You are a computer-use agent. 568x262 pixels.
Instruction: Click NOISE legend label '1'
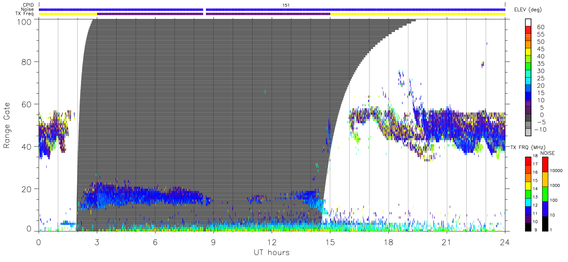(x=551, y=230)
